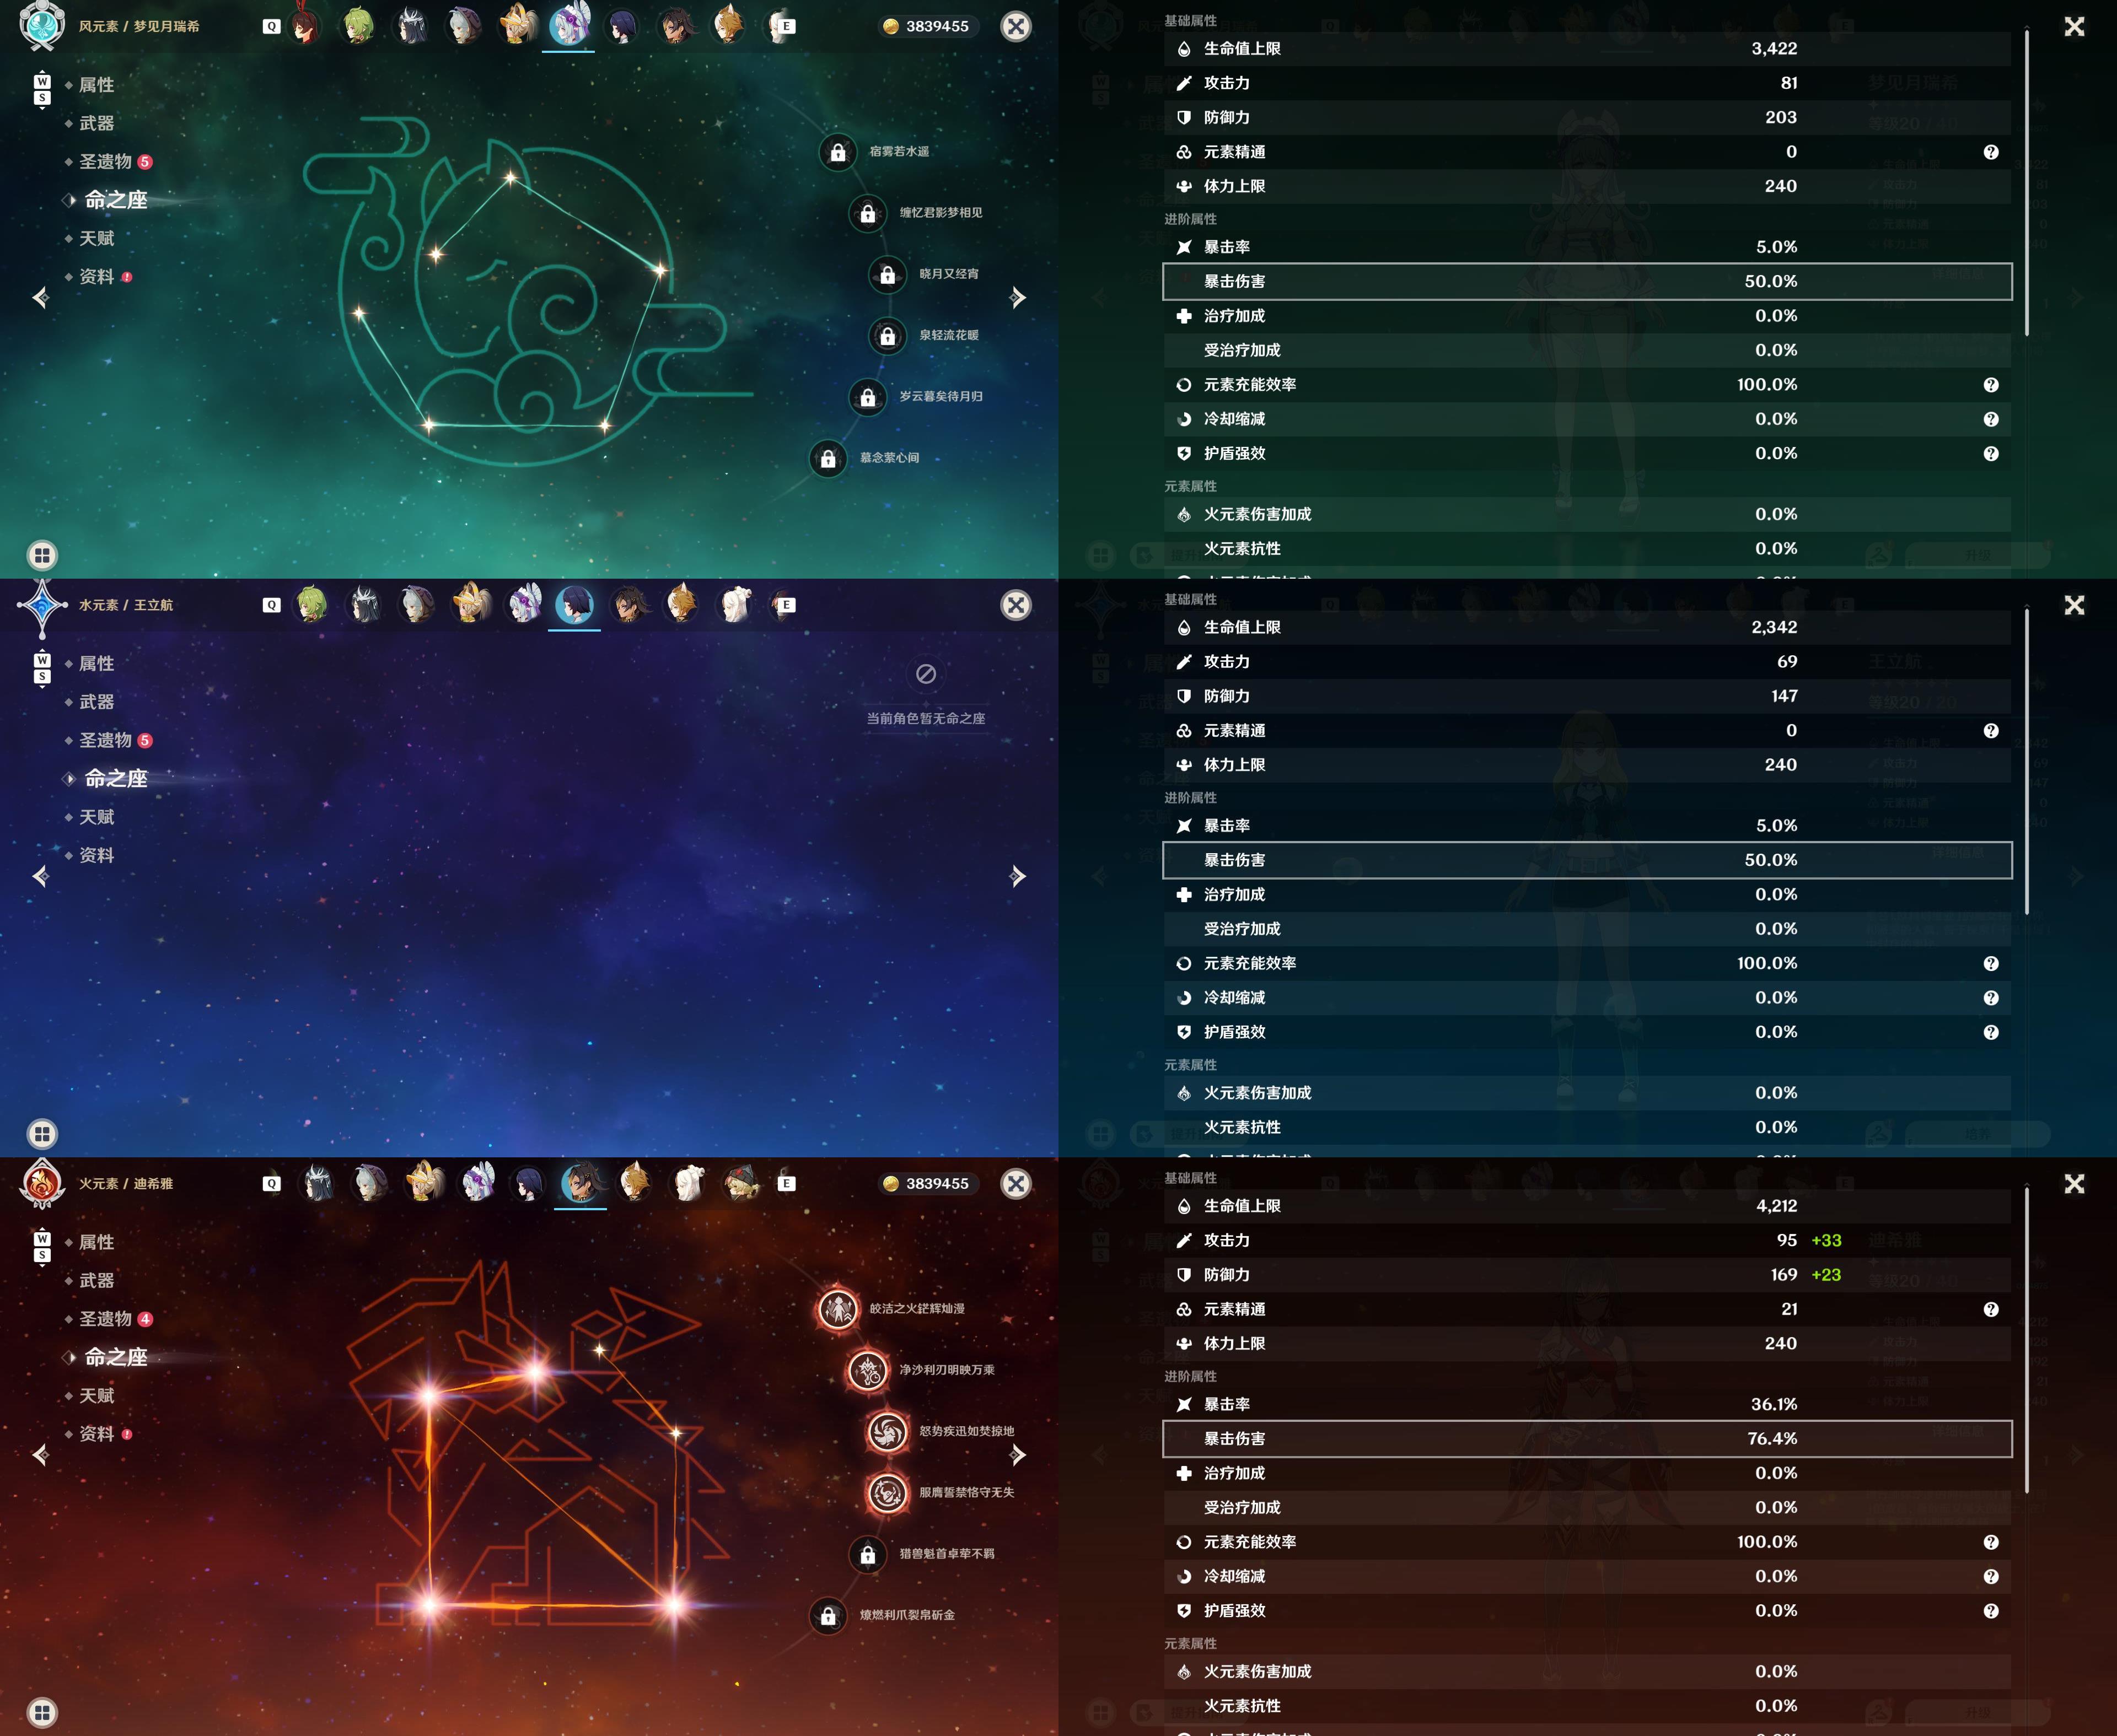Viewport: 2117px width, 1736px height.
Task: Click the 攻击力 69 row
Action: tap(1587, 662)
